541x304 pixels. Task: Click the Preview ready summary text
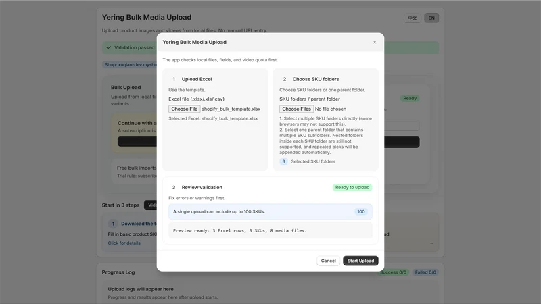(240, 230)
